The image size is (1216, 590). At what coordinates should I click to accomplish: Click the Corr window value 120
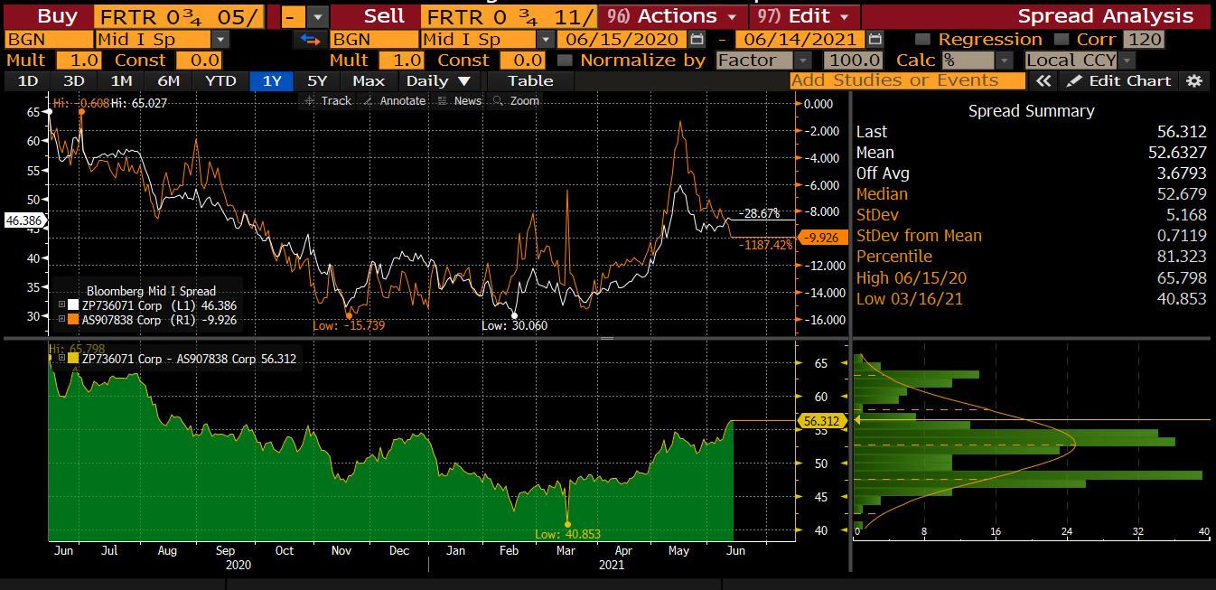coord(1143,40)
